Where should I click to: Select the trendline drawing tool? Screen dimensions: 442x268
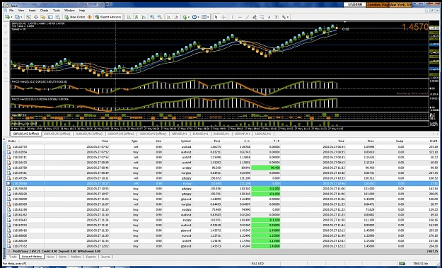(248, 17)
